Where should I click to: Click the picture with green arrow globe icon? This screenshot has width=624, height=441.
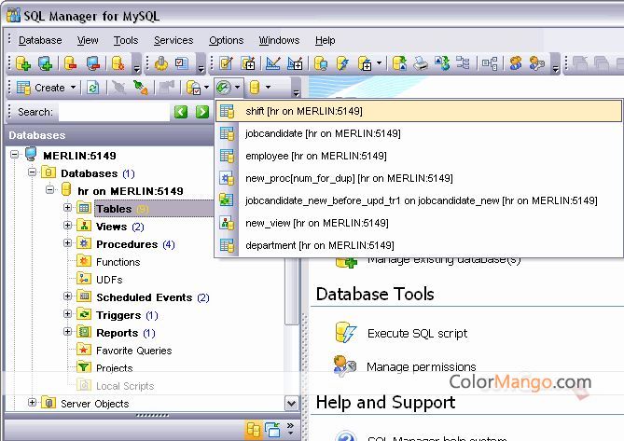pyautogui.click(x=442, y=63)
